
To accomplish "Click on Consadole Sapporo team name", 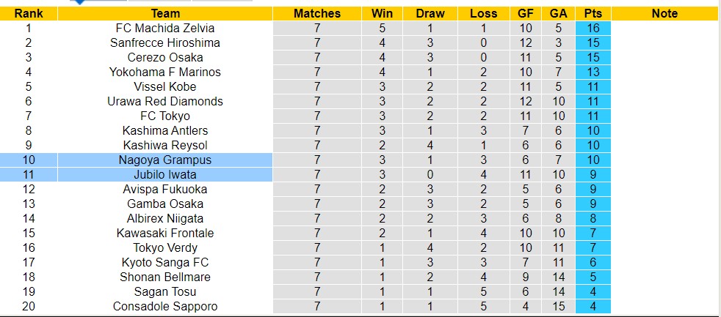I will [165, 306].
